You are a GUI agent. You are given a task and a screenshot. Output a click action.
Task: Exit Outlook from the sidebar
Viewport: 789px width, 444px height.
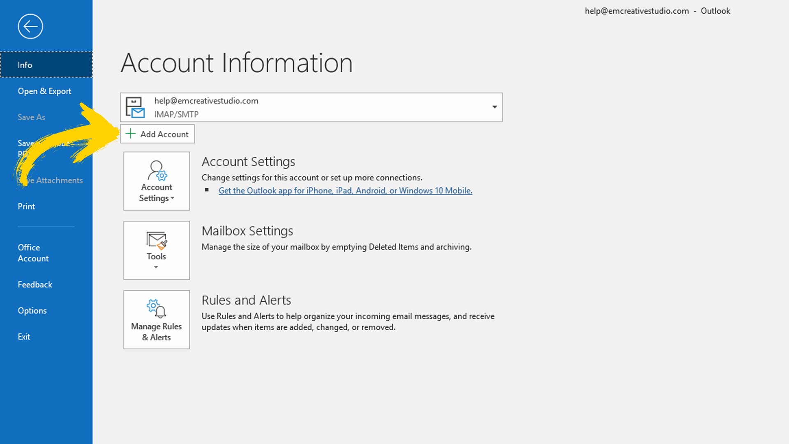24,337
